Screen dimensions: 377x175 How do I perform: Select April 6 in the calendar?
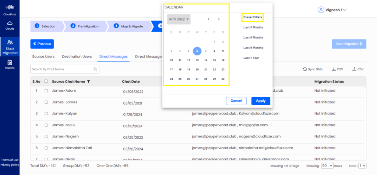click(x=197, y=51)
